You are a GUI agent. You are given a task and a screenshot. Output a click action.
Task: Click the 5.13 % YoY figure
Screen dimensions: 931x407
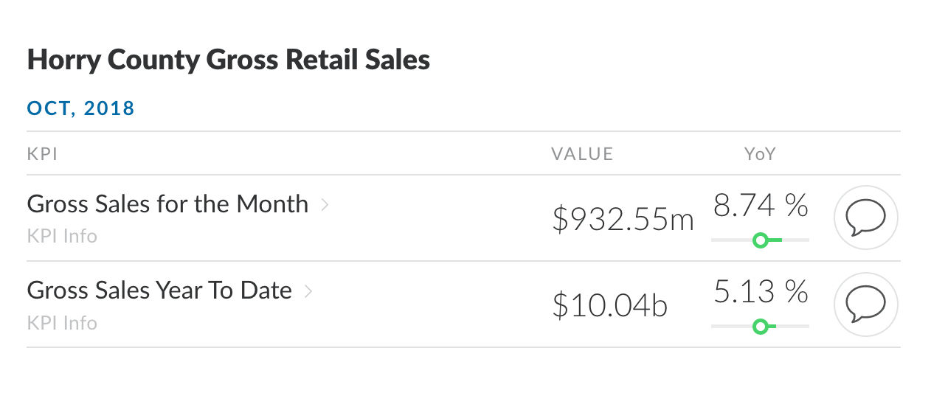pyautogui.click(x=761, y=292)
